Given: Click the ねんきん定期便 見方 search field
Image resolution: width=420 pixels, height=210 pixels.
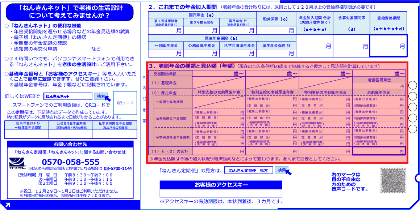Looking at the screenshot, I should tap(249, 170).
